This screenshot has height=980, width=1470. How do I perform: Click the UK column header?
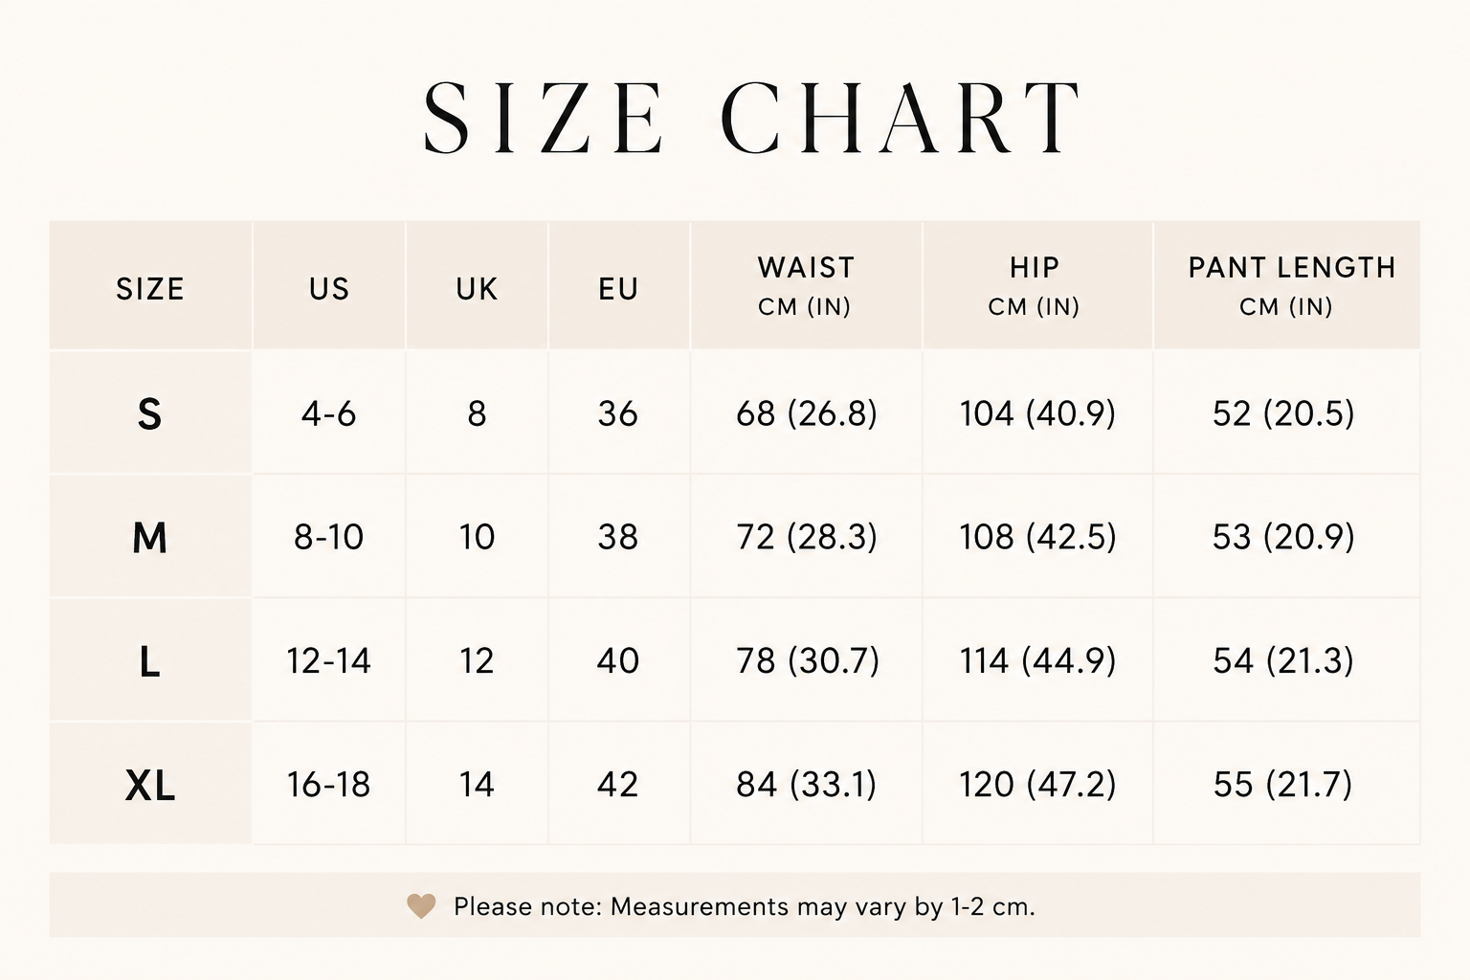point(477,289)
